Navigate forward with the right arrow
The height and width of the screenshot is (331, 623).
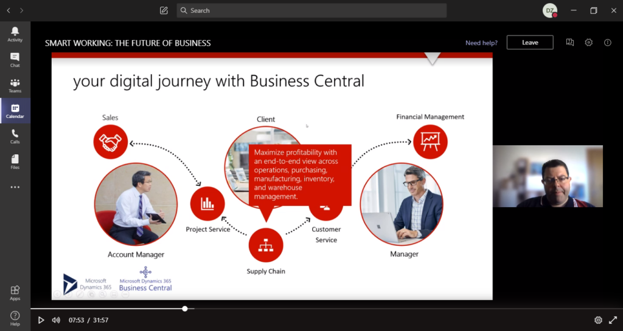(21, 11)
